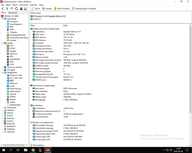Screen dimensions: 192x153
Task: Expand the Operációs rendszer tree node
Action: [2, 67]
